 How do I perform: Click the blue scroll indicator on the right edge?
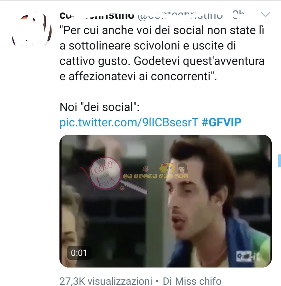(x=279, y=160)
